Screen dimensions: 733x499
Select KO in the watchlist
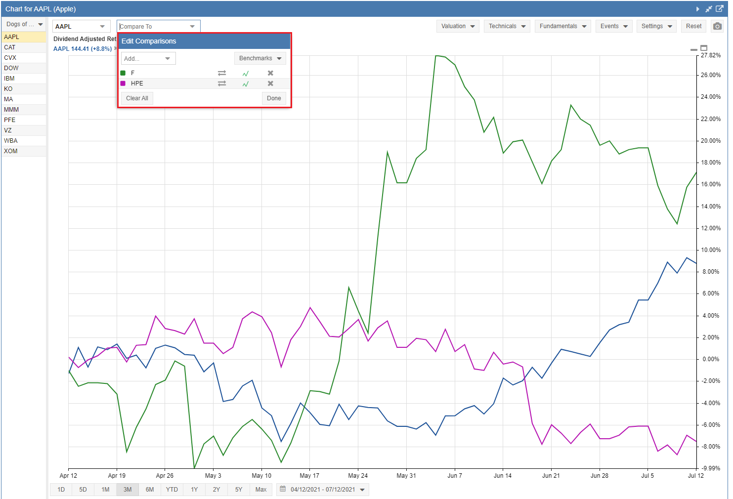click(24, 89)
